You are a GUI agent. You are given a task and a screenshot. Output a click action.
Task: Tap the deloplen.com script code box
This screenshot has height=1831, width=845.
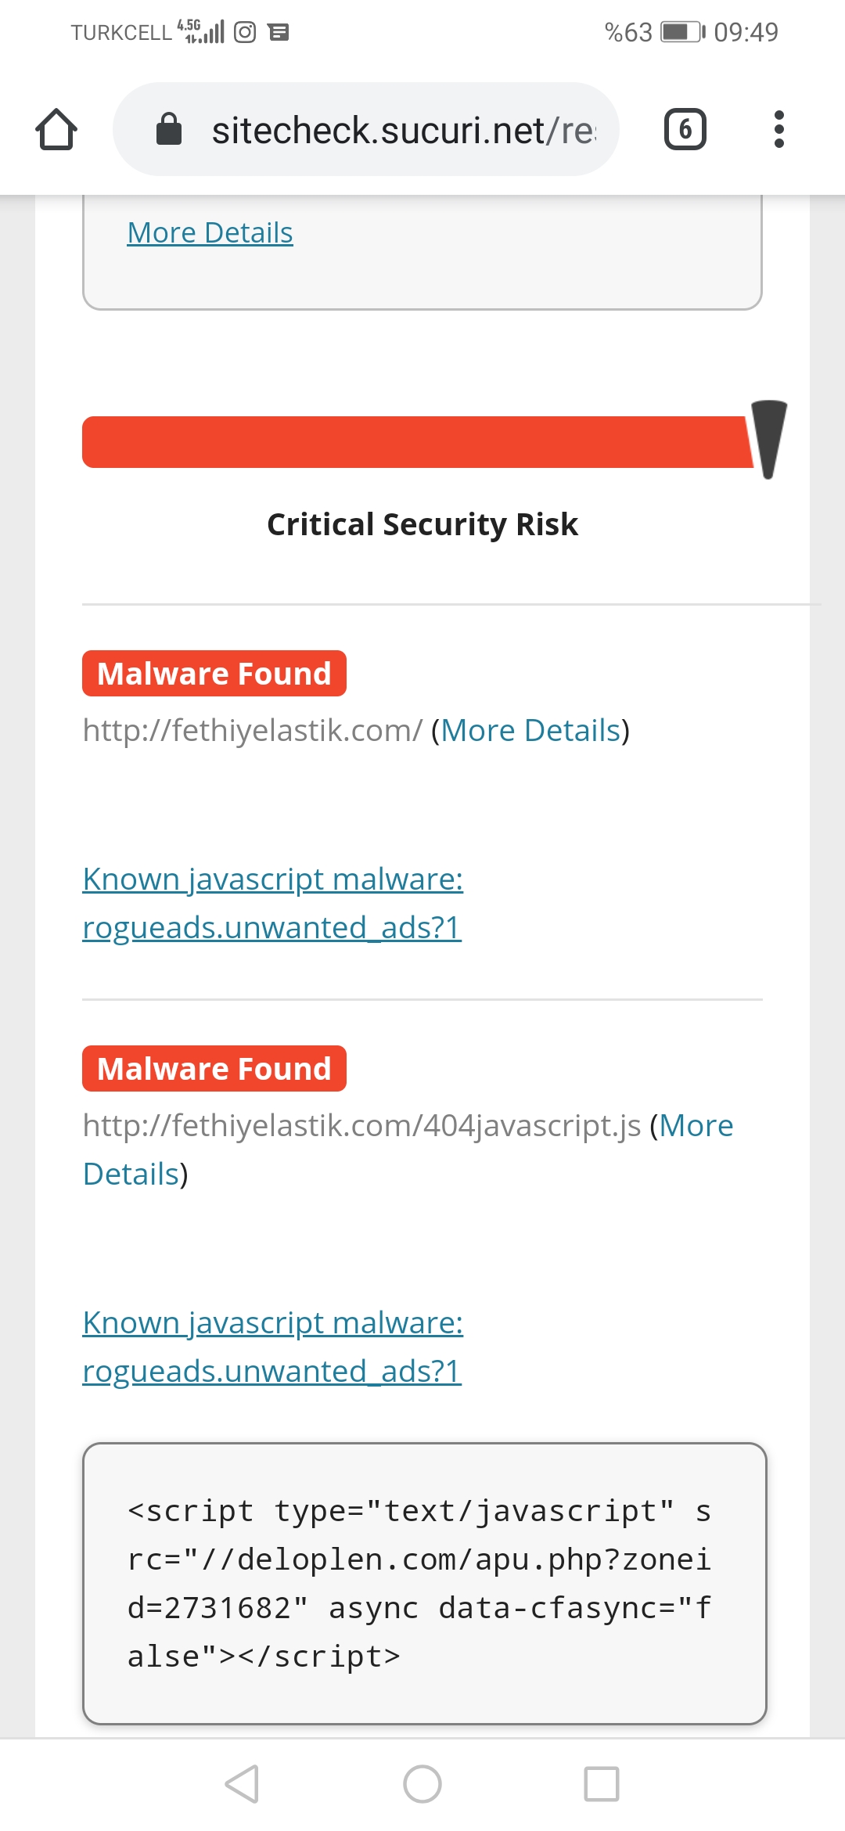tap(424, 1584)
